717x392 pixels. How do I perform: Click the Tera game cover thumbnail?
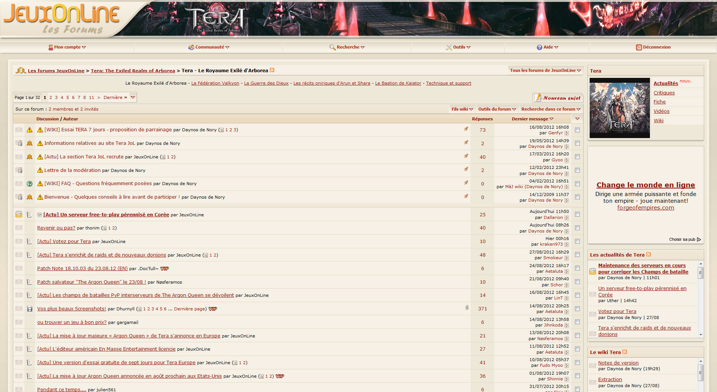(x=619, y=108)
